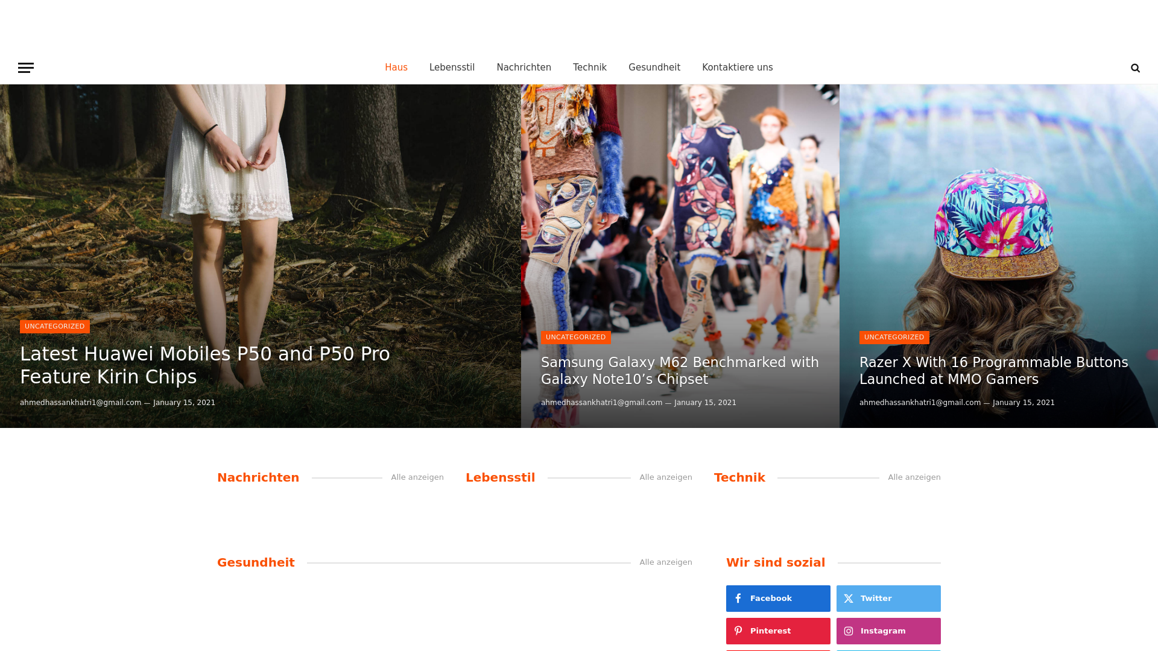Click Uncategorized tag on Samsung article
1158x651 pixels.
(x=576, y=338)
